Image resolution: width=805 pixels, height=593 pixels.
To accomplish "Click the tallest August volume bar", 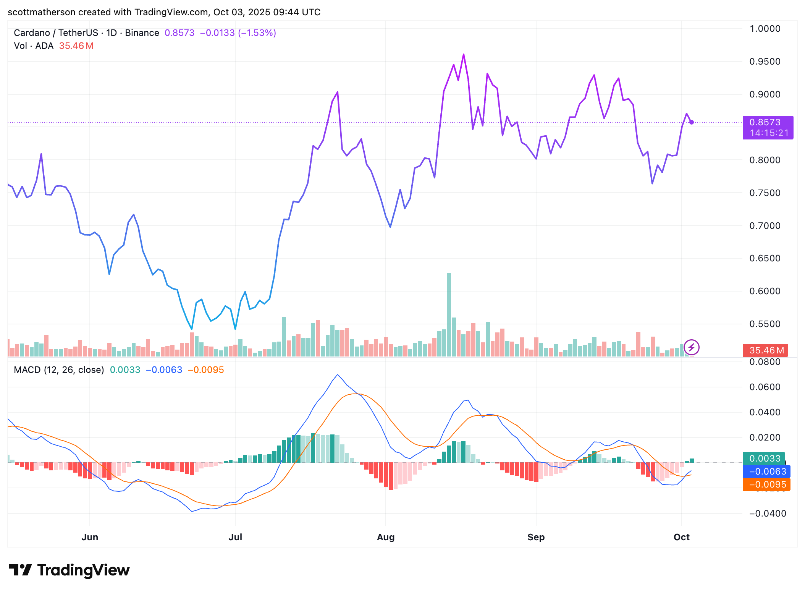I will pos(449,314).
